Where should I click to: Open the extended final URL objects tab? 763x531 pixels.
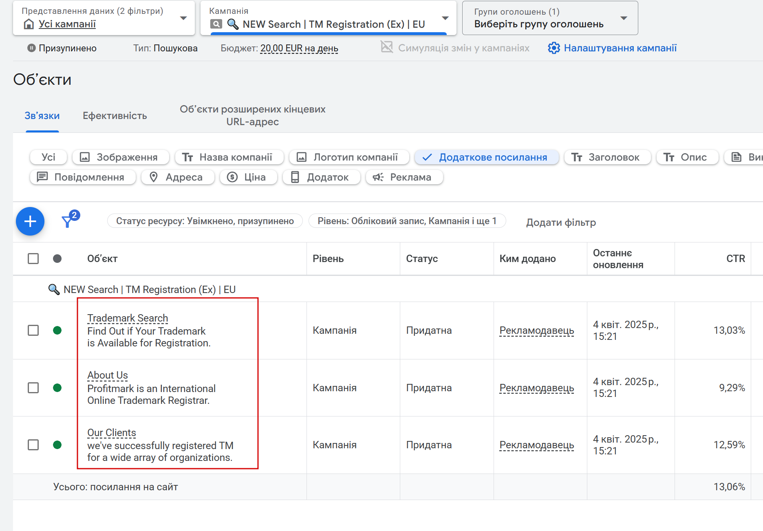coord(252,115)
